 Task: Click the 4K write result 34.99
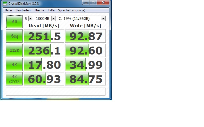pyautogui.click(x=86, y=64)
